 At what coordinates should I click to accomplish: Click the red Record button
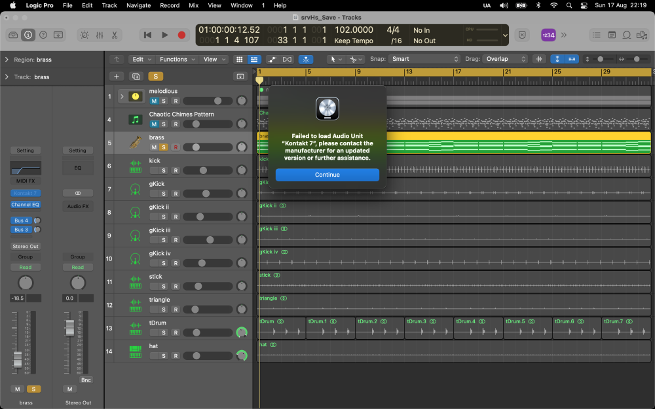pos(181,35)
